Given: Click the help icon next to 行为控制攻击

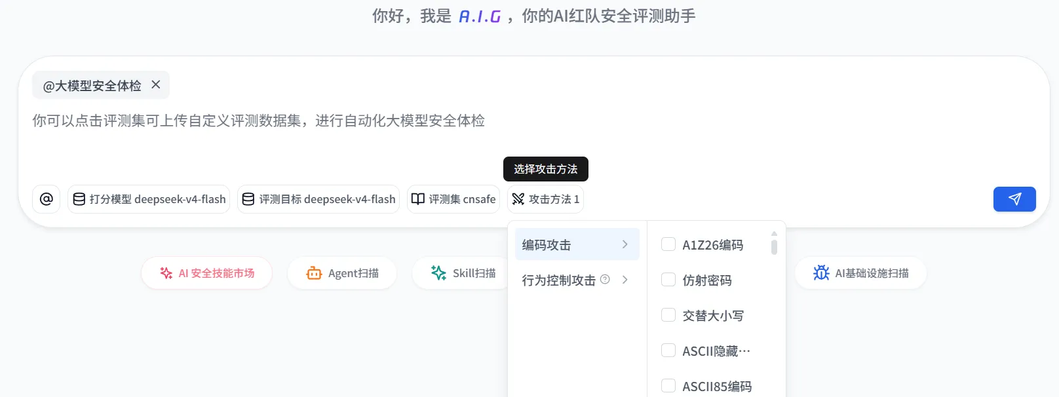Looking at the screenshot, I should tap(605, 279).
